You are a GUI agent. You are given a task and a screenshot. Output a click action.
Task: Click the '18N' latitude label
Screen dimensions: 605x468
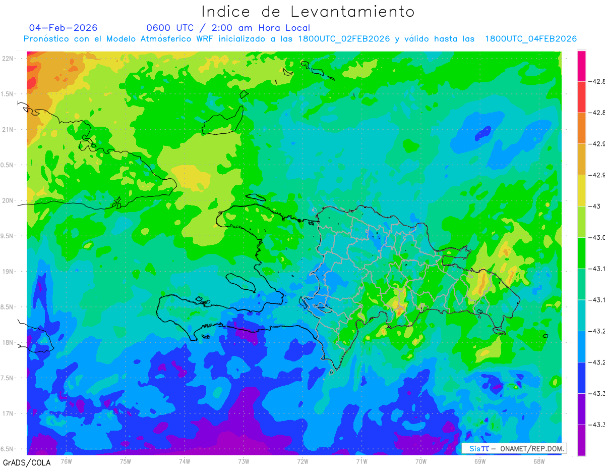[x=9, y=342]
